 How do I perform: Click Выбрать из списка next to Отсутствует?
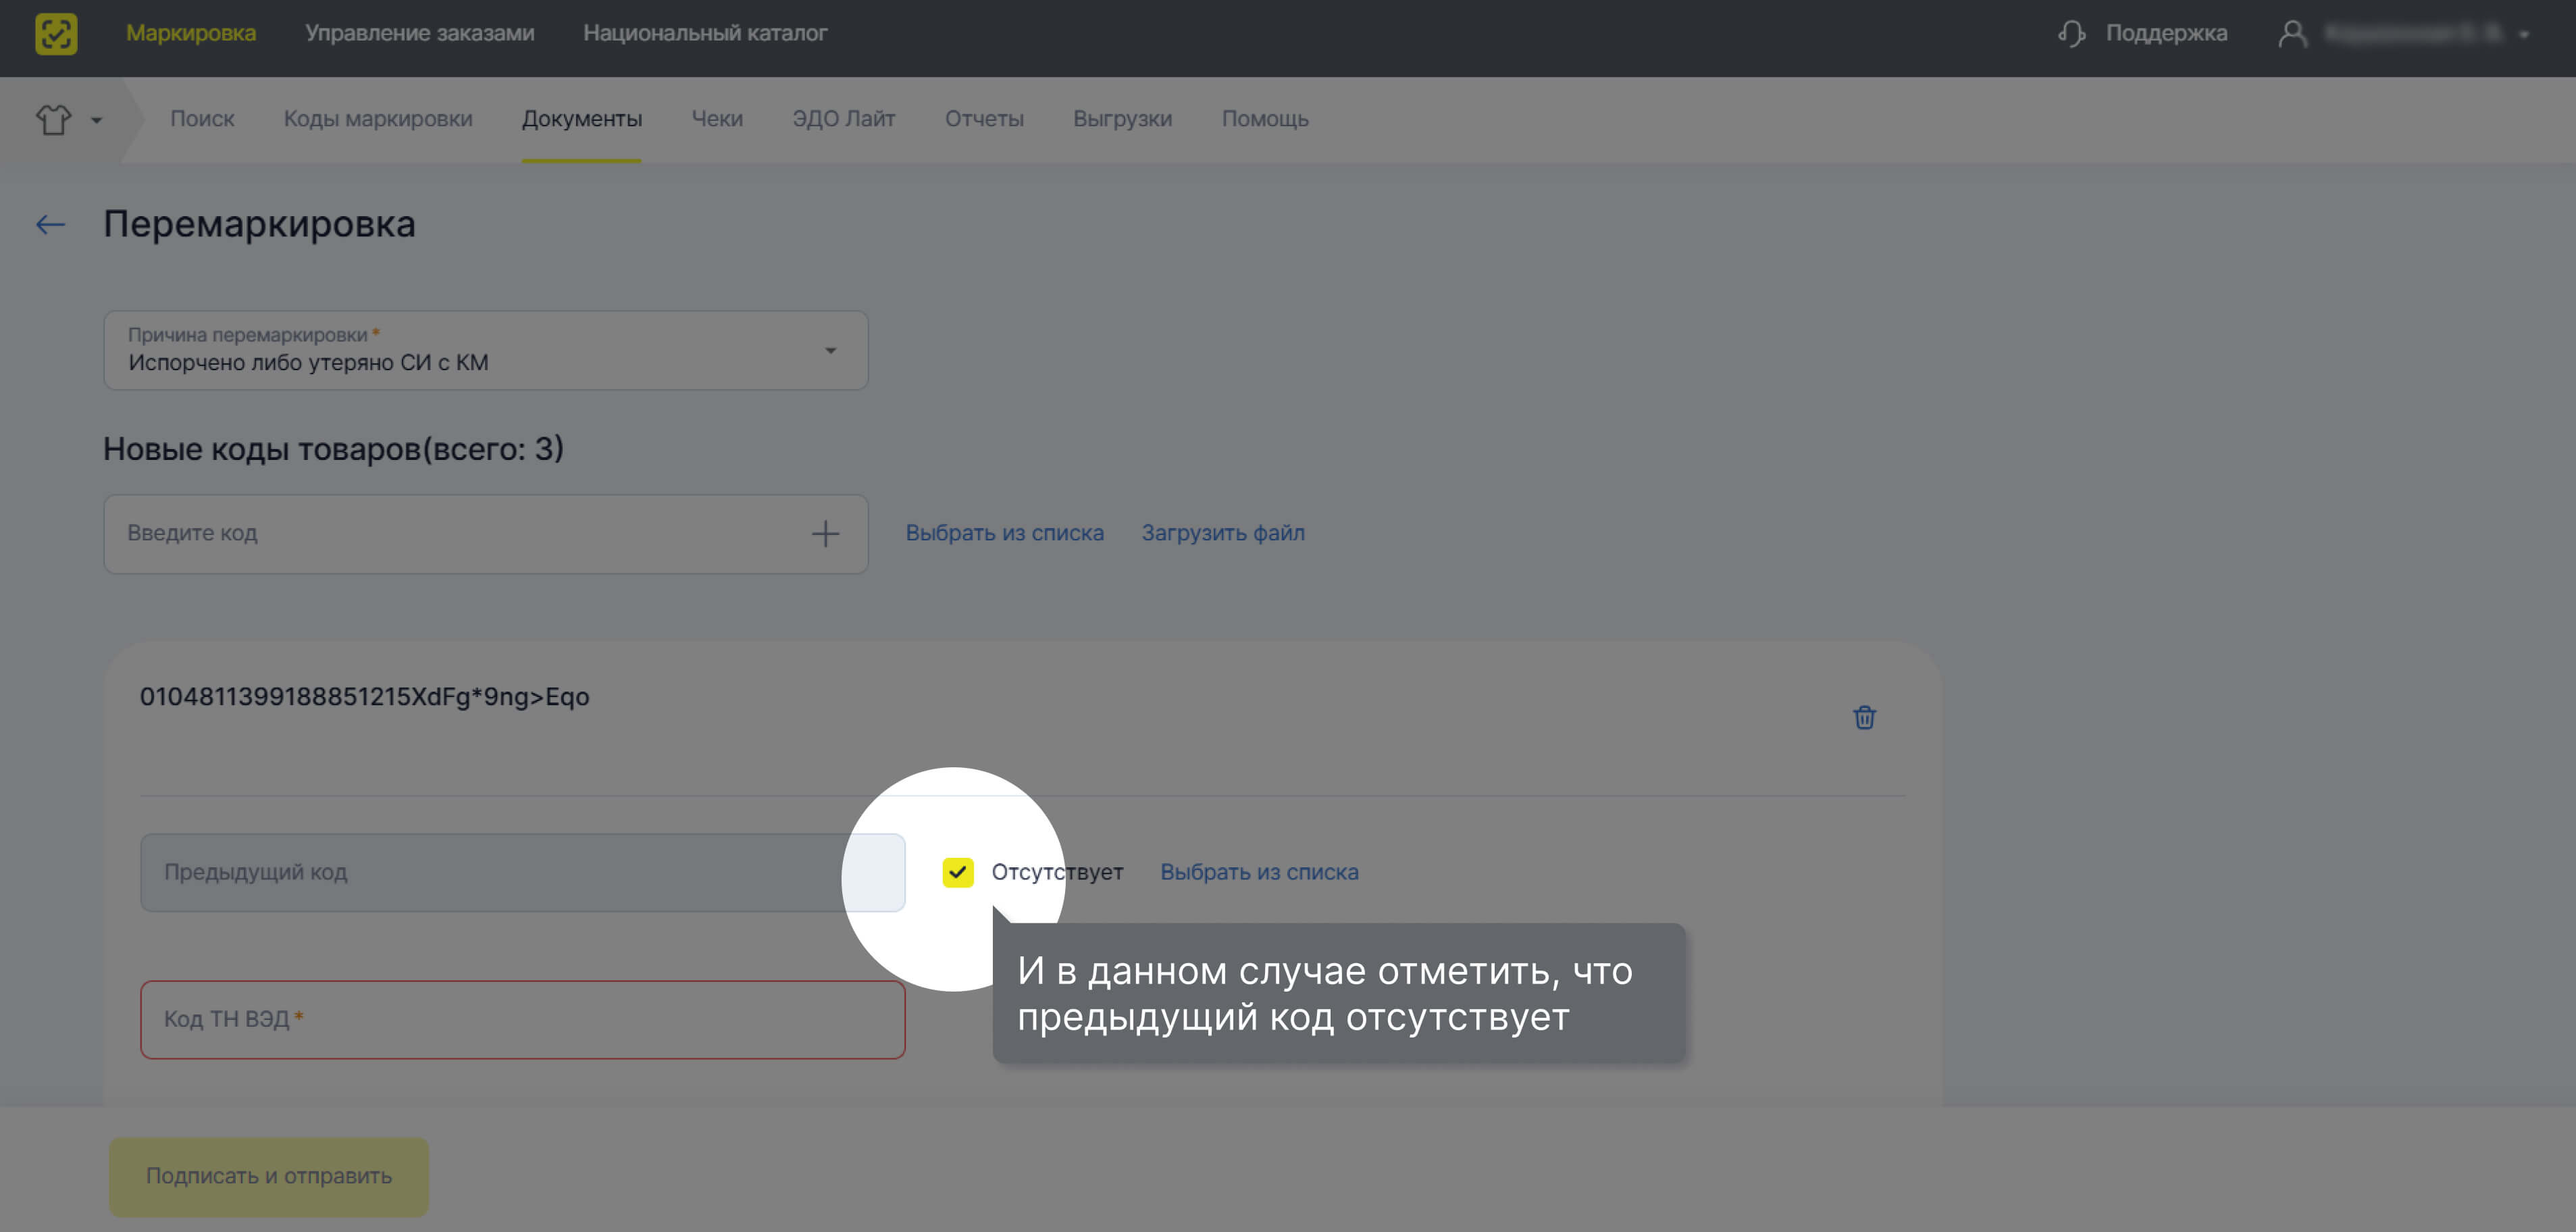1259,872
